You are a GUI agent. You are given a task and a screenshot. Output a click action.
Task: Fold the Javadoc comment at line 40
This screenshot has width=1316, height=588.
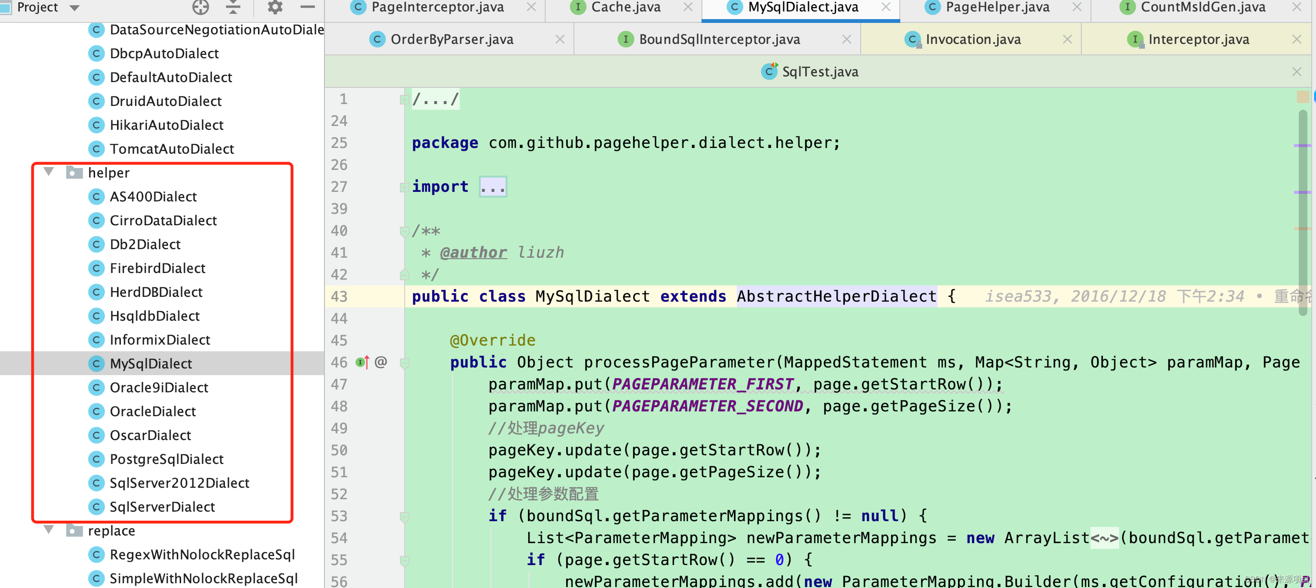pos(404,231)
